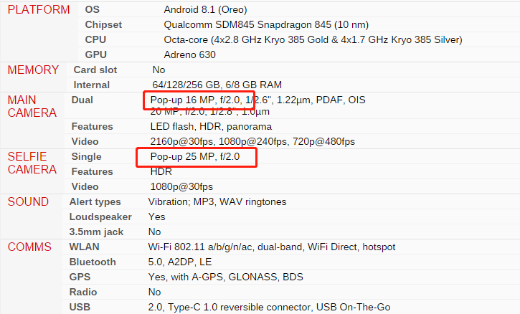Click the Bluetooth spec label
This screenshot has height=314, width=520.
pyautogui.click(x=93, y=262)
